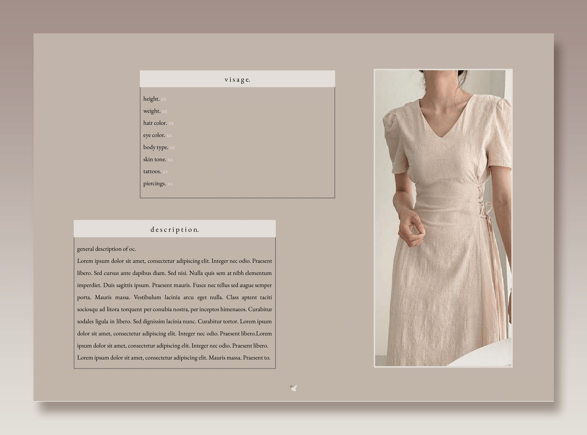Click the final line ending 'Praesent to.'
The height and width of the screenshot is (435, 587).
coord(174,357)
